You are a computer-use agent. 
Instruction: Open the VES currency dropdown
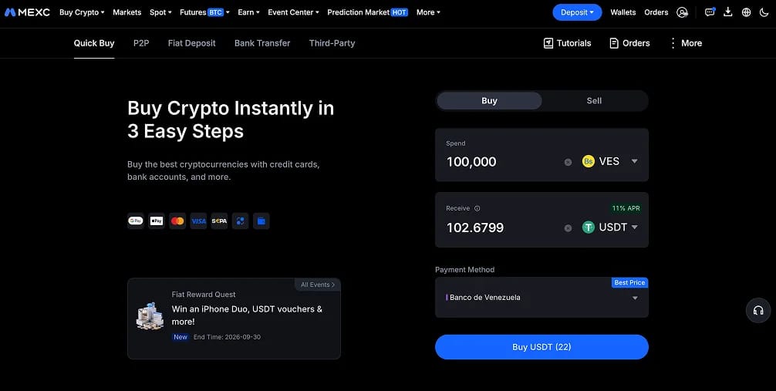tap(609, 161)
